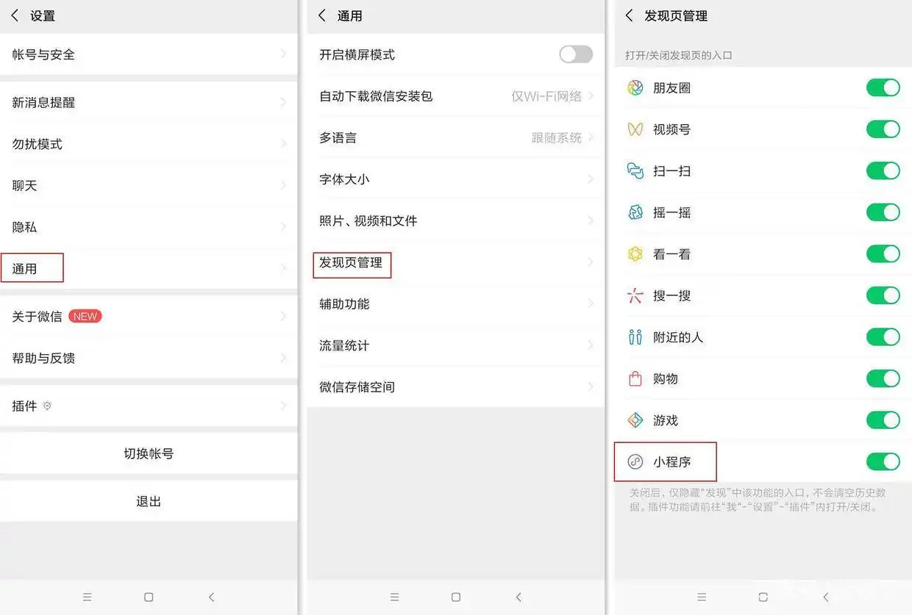This screenshot has height=615, width=912.
Task: Tap the 视频号 butterfly icon
Action: (x=635, y=129)
